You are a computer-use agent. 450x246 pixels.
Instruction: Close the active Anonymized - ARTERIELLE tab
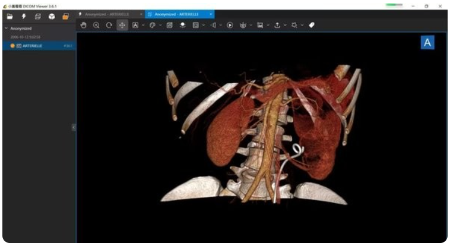pos(210,14)
